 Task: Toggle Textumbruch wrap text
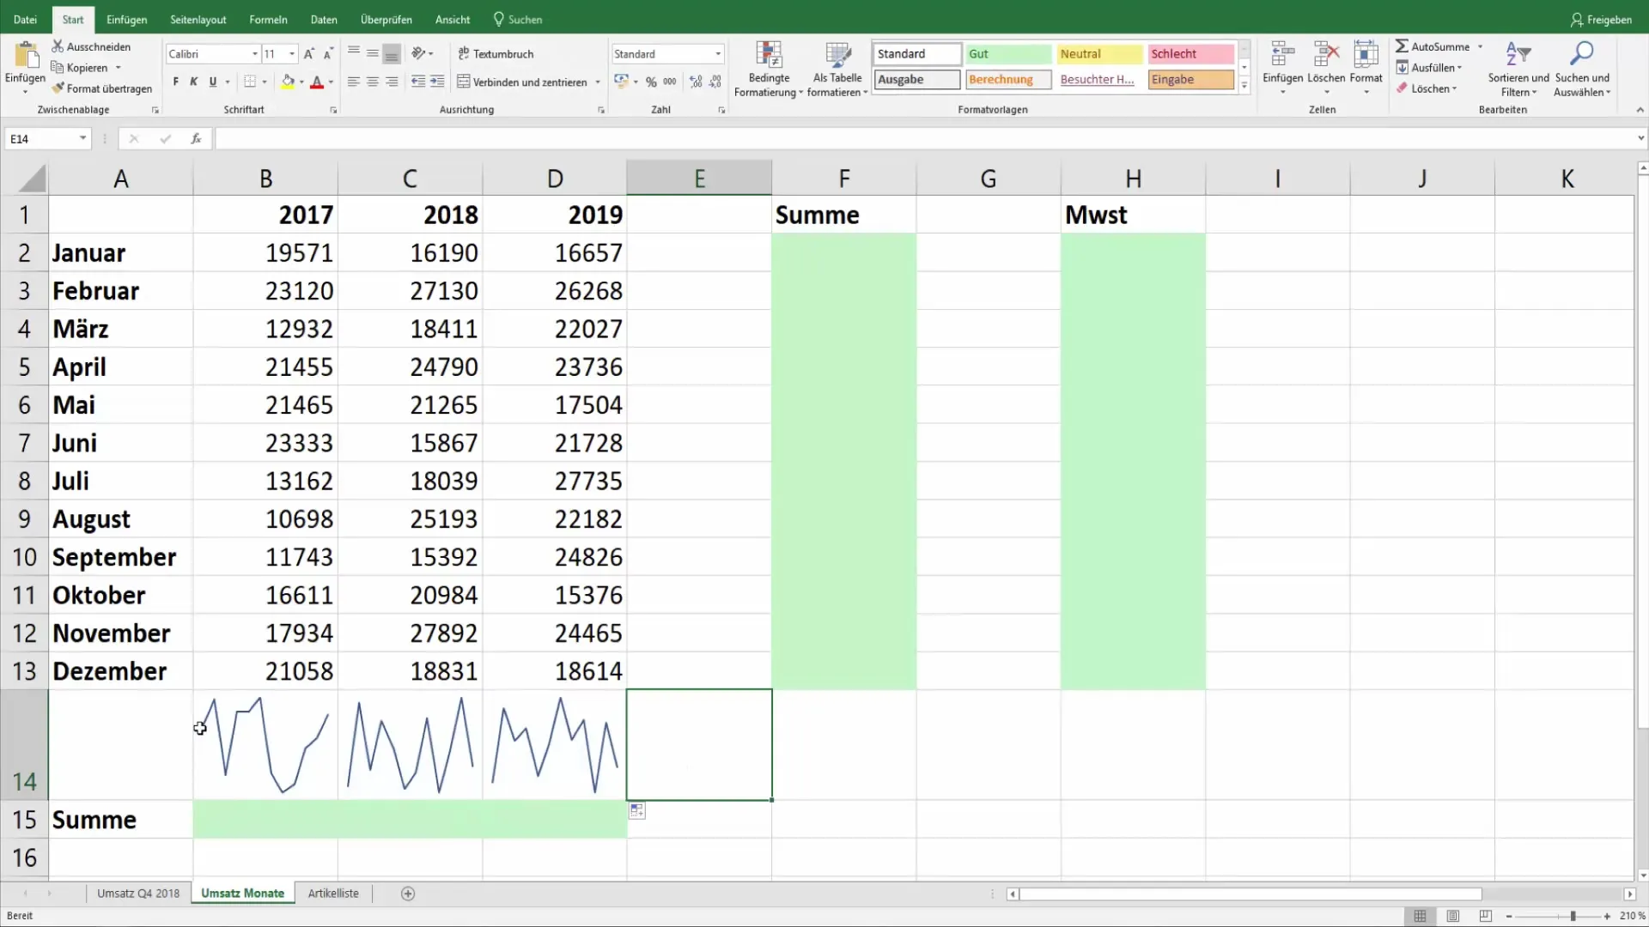(x=496, y=53)
